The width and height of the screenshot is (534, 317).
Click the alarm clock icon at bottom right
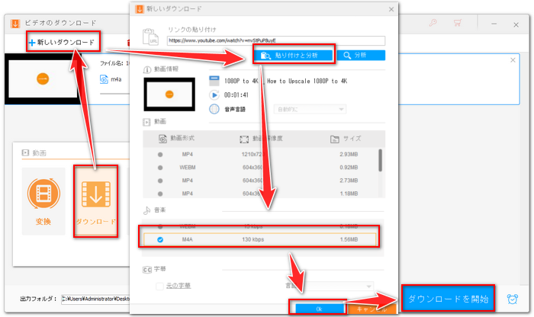click(513, 298)
